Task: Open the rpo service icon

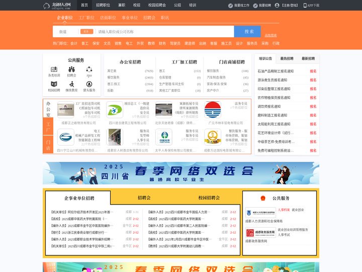Action: click(x=89, y=69)
